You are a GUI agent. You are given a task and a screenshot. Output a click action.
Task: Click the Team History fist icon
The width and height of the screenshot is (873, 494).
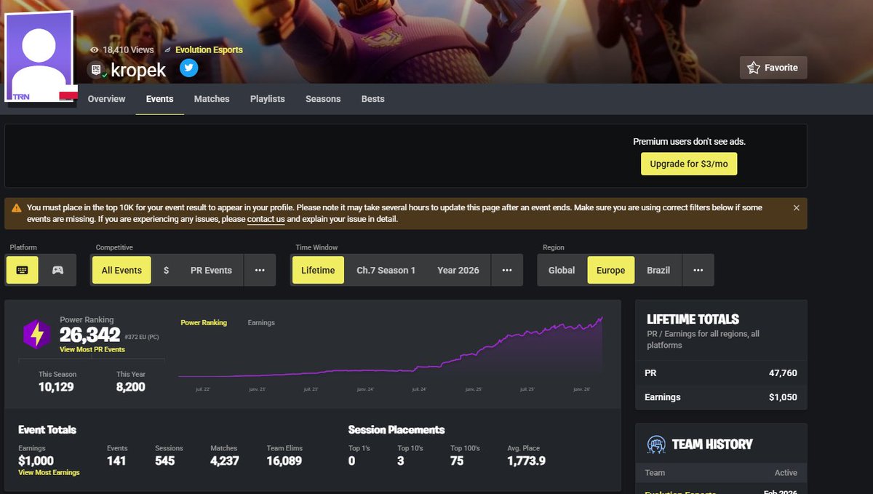(x=655, y=444)
